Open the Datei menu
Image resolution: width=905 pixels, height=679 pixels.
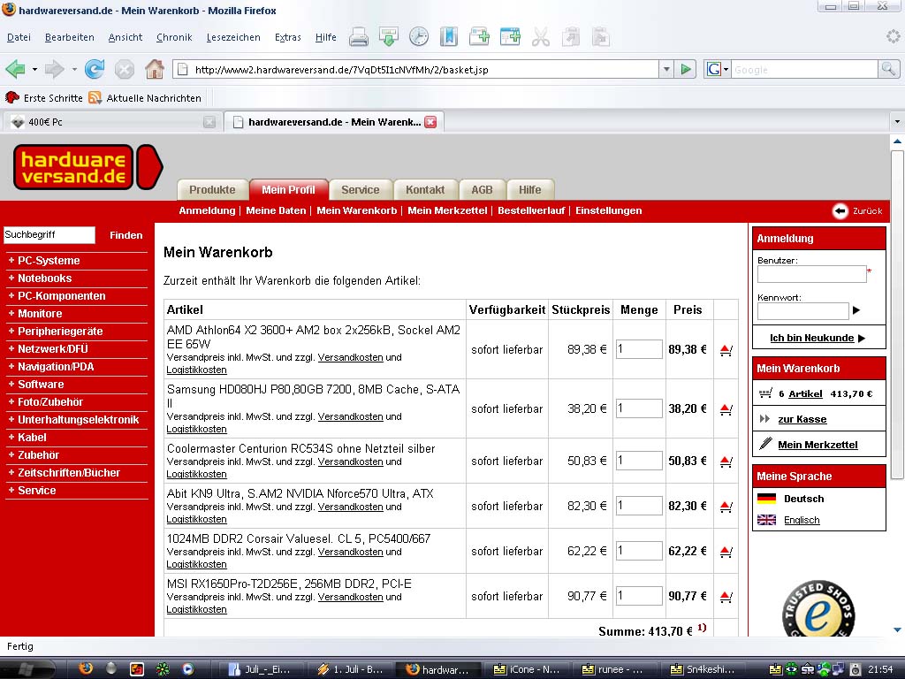pos(19,37)
